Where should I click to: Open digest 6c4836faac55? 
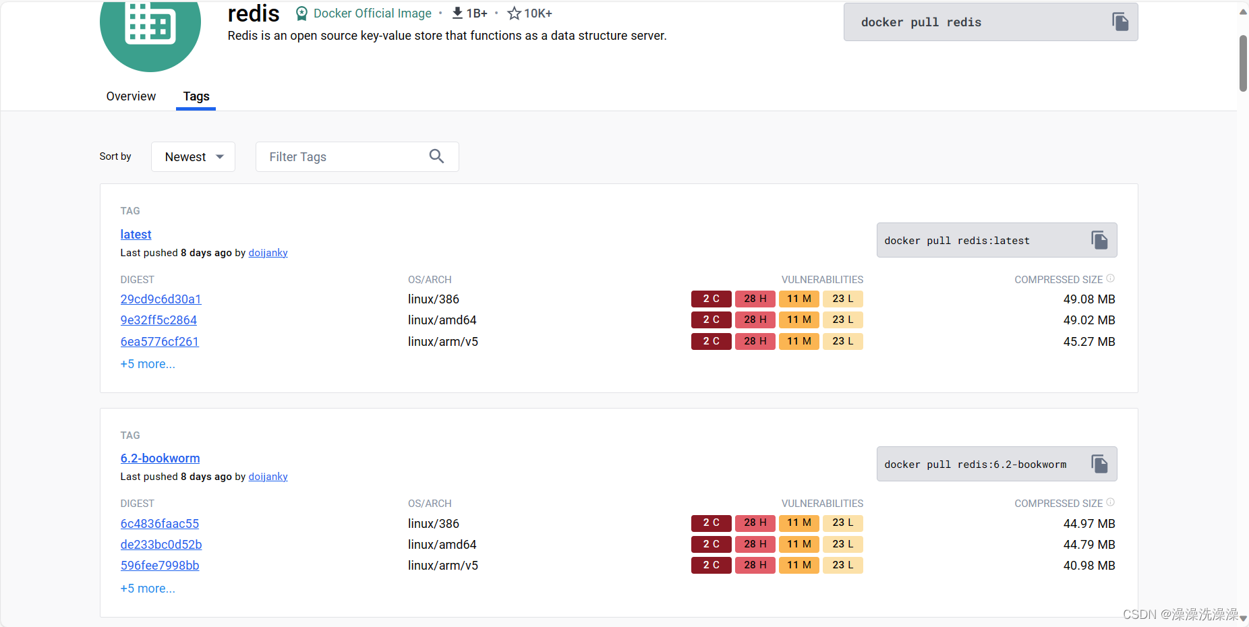click(159, 524)
